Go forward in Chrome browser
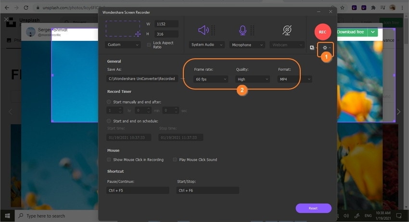The height and width of the screenshot is (222, 409). (16, 8)
